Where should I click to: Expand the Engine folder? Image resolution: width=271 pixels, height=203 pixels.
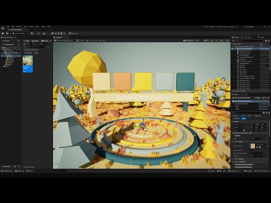[x=3, y=66]
